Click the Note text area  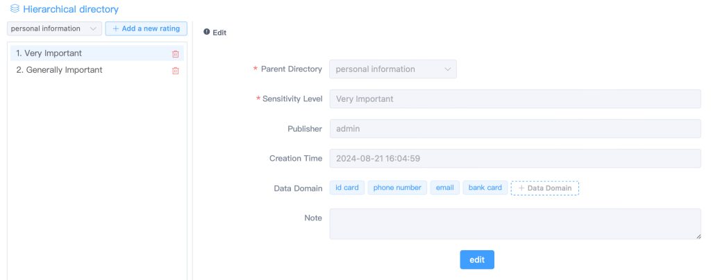coord(515,223)
